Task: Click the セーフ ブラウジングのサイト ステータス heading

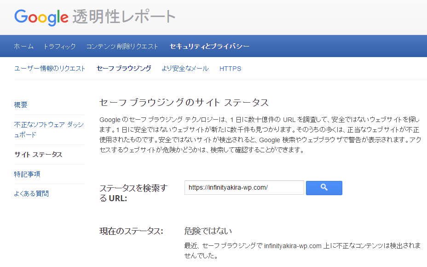Action: tap(184, 103)
